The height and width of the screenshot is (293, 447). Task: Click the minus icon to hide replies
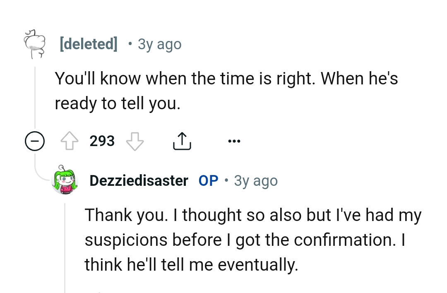35,141
